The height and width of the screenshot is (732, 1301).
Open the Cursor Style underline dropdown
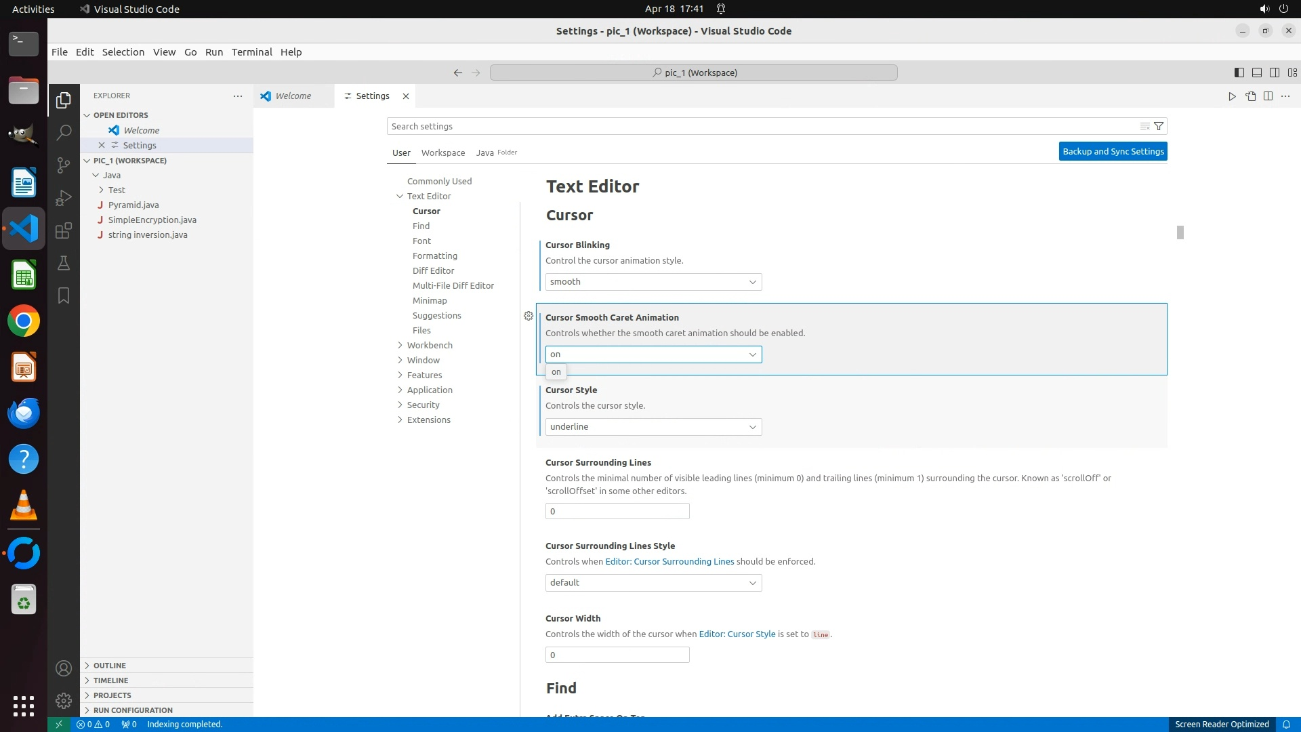(x=653, y=427)
